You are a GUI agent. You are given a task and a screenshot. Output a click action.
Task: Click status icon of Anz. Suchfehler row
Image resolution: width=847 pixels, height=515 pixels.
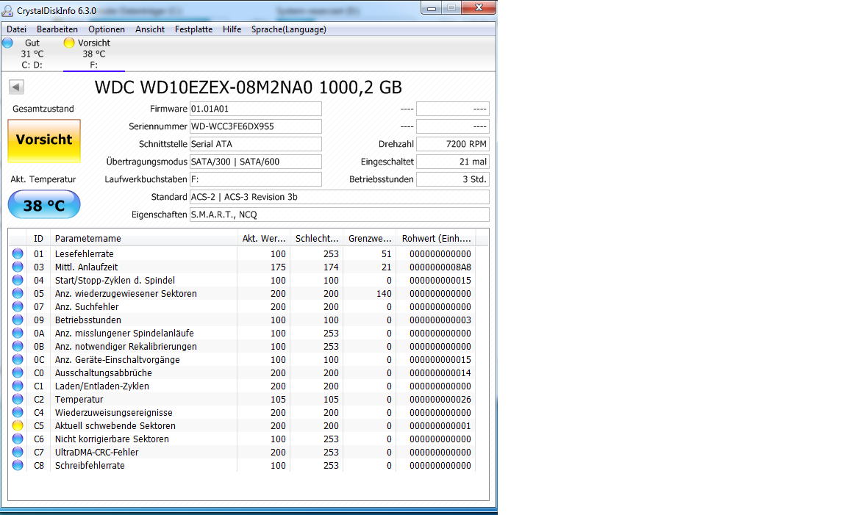pyautogui.click(x=18, y=306)
